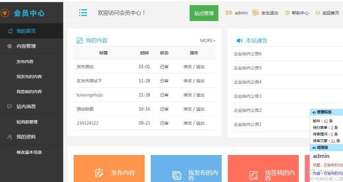Click the green 站点管理 button

(x=204, y=13)
